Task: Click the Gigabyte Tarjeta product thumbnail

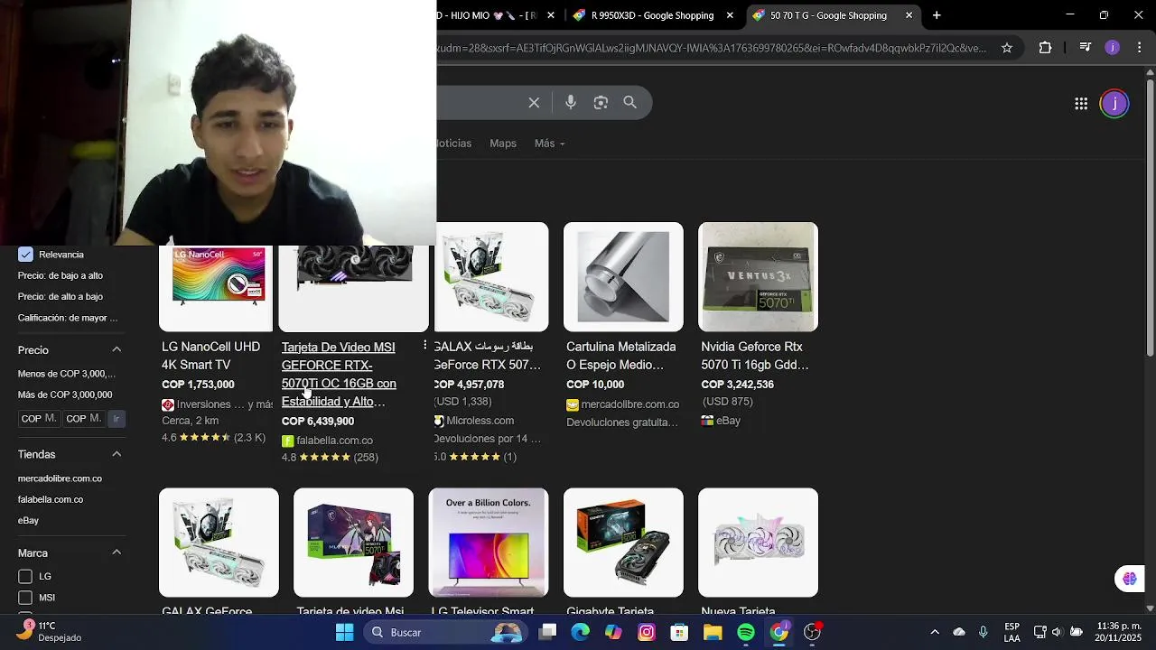Action: point(623,543)
